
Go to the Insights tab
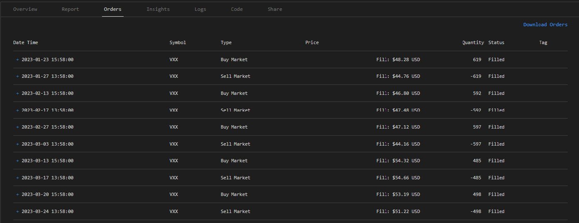click(x=158, y=9)
